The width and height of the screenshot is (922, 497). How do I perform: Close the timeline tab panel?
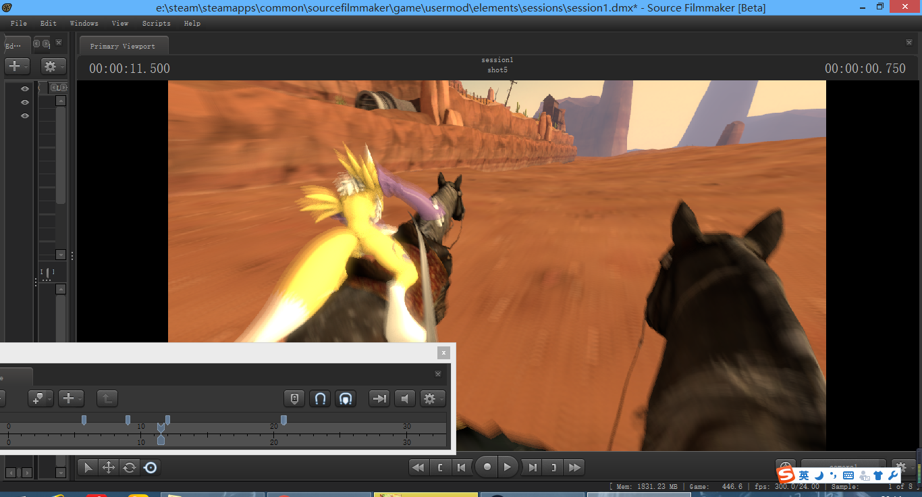pyautogui.click(x=439, y=373)
